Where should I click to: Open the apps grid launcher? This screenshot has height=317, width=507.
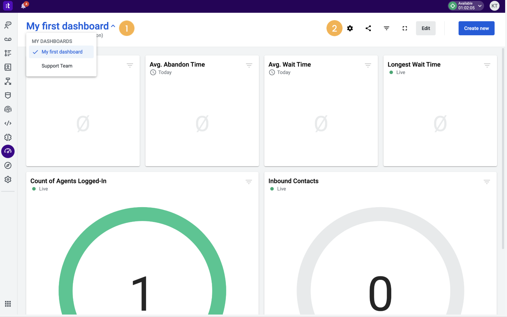pyautogui.click(x=8, y=304)
